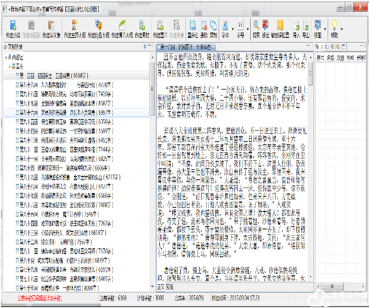Collapse the 西游记 root tree node
369x308 pixels.
tap(6, 57)
